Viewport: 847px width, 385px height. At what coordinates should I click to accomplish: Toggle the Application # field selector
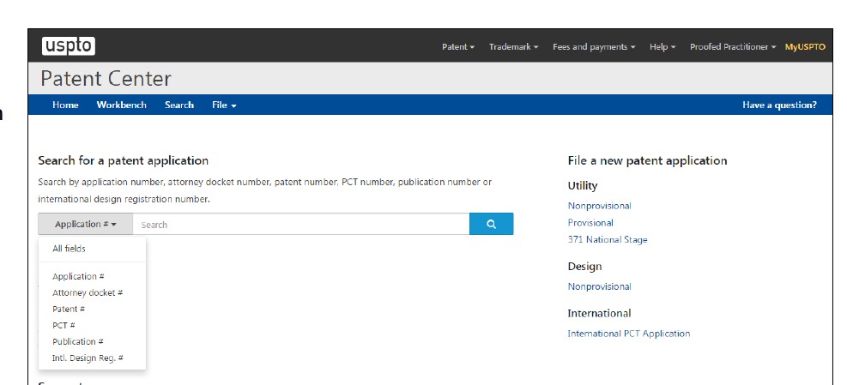click(x=85, y=224)
